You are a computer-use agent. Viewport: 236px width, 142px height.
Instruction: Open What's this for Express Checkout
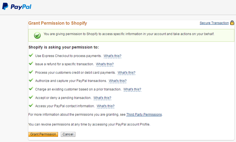(x=112, y=56)
